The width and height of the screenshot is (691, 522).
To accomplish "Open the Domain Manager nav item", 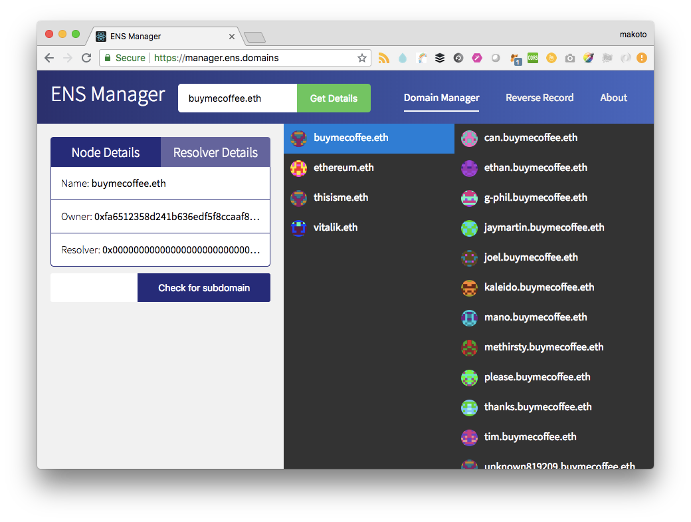I will point(442,98).
